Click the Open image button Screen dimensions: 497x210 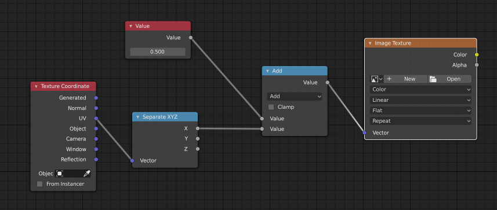(x=449, y=79)
